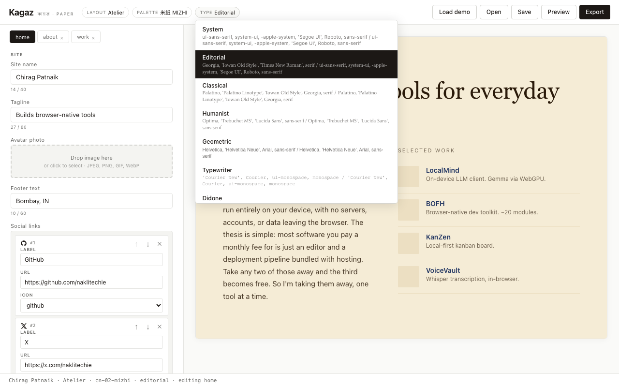
Task: Remove the X social link entry
Action: [160, 327]
